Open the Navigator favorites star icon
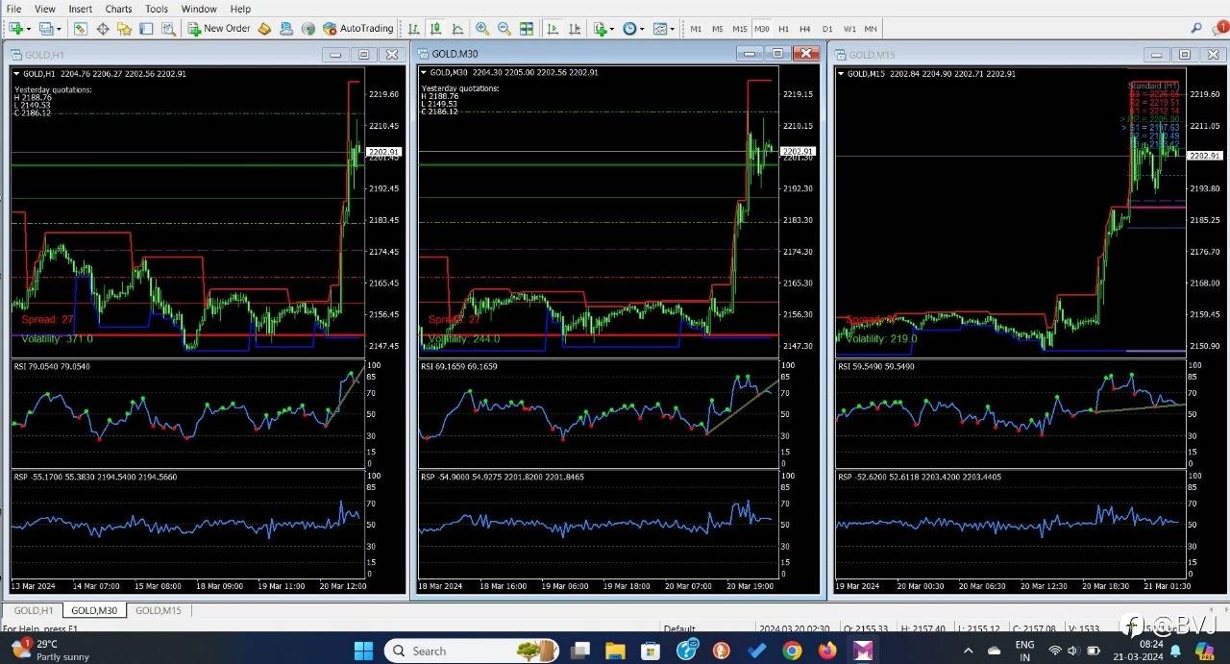Screen dimensions: 1230x664 [x=124, y=29]
